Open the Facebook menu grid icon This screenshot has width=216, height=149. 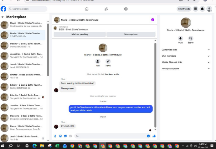[195, 9]
